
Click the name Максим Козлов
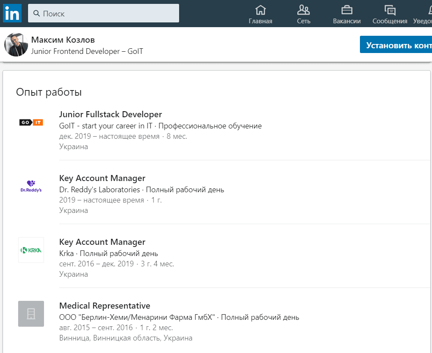point(63,40)
